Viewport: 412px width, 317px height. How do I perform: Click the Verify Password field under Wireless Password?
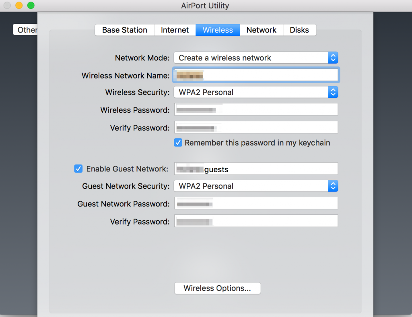point(256,128)
